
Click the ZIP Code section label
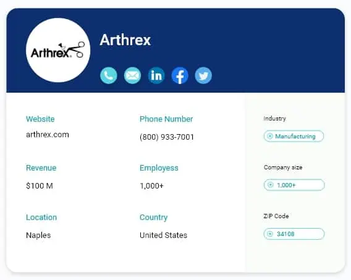(x=276, y=216)
